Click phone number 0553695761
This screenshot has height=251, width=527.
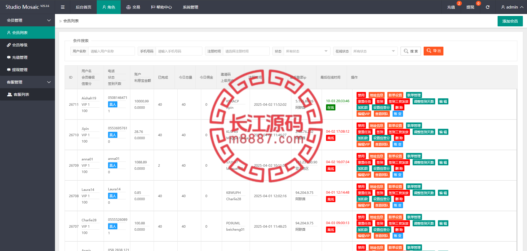[x=118, y=128]
